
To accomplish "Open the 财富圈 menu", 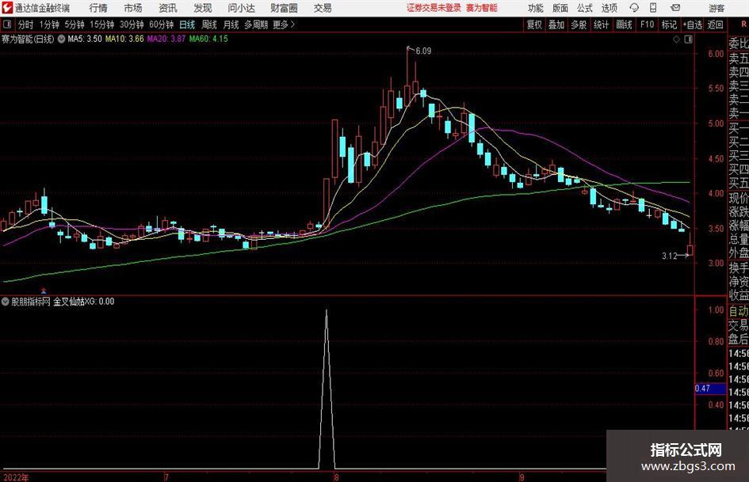I will click(x=284, y=8).
